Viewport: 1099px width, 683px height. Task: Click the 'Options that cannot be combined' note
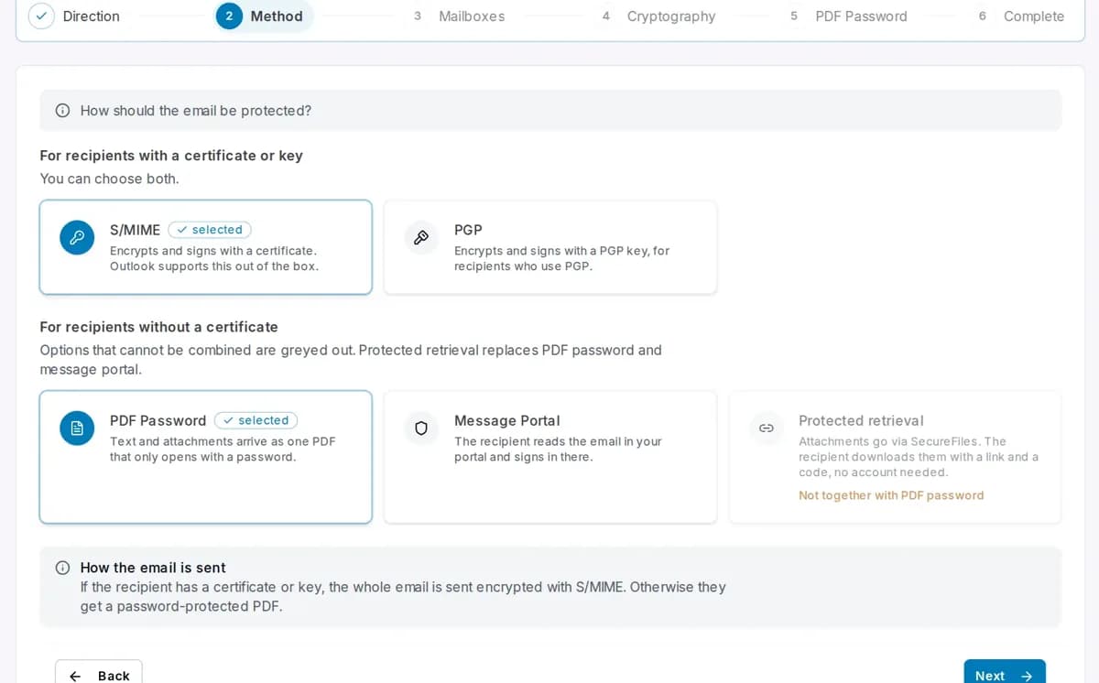click(351, 360)
